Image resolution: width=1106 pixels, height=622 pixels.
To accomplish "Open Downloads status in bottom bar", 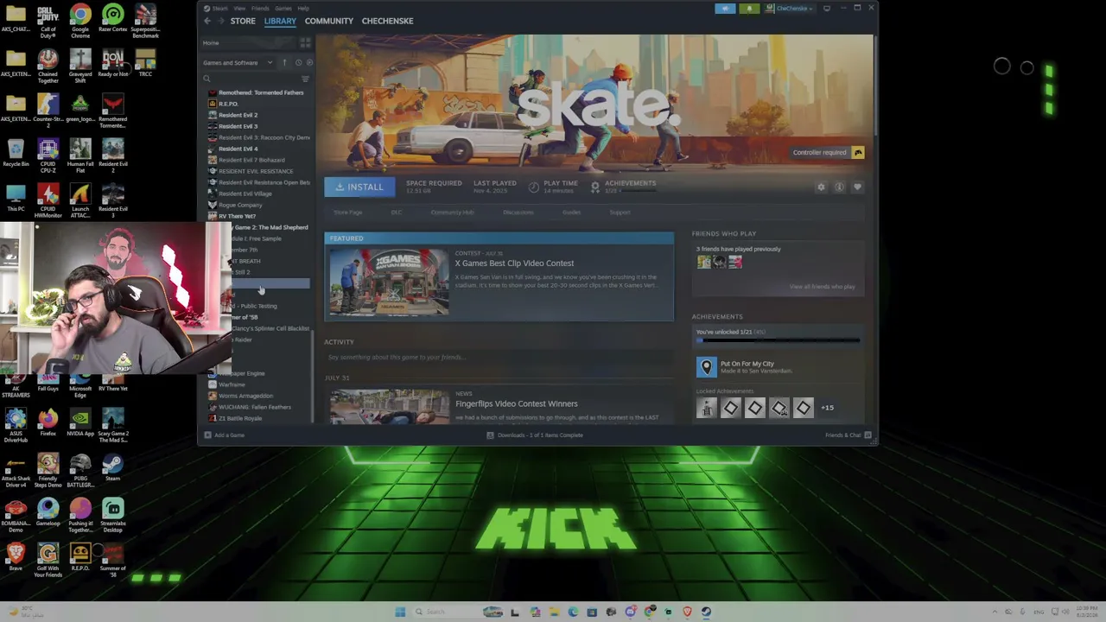I will pos(535,435).
